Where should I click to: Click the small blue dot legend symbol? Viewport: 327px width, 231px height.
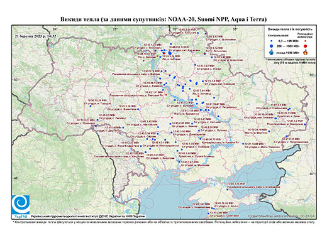272,41
